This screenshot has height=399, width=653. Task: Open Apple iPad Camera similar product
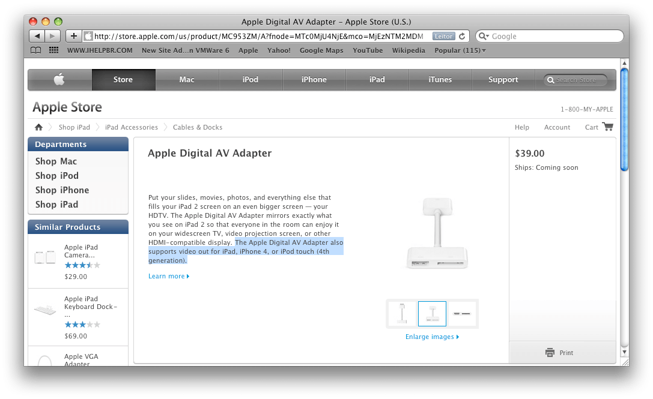pos(80,251)
